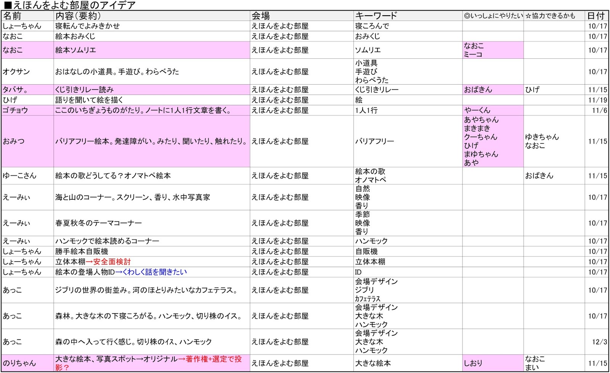Select the cell 勝手絵本自販機
The height and width of the screenshot is (373, 610).
[152, 251]
